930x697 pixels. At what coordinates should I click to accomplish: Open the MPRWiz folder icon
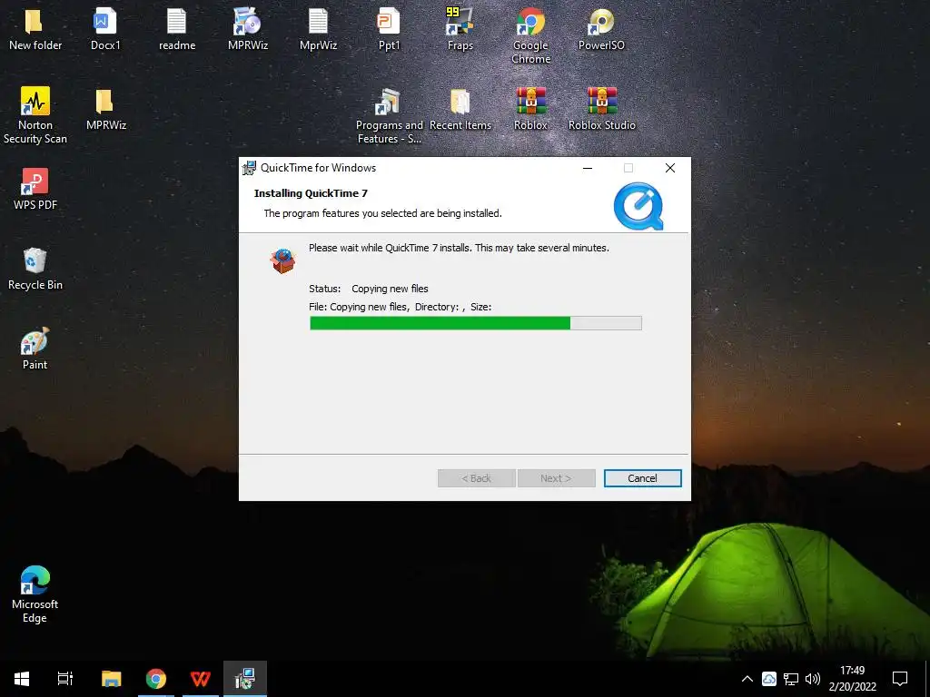(x=105, y=102)
